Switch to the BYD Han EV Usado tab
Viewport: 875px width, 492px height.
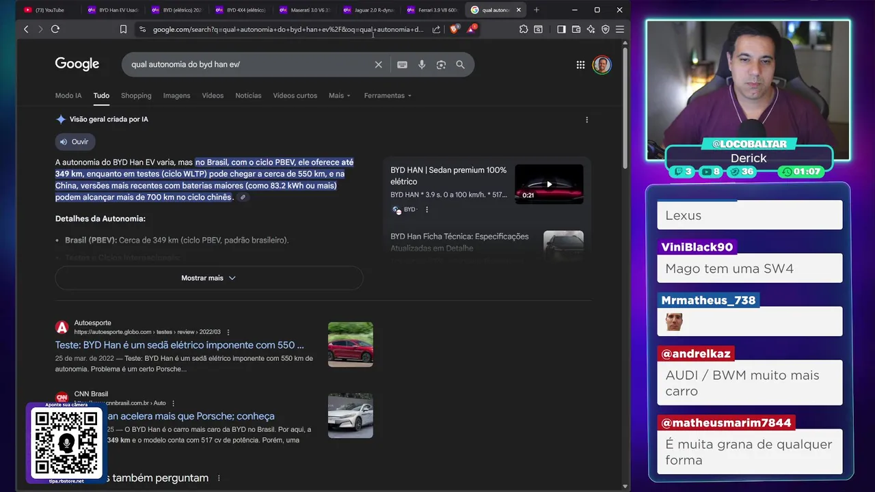(x=113, y=10)
